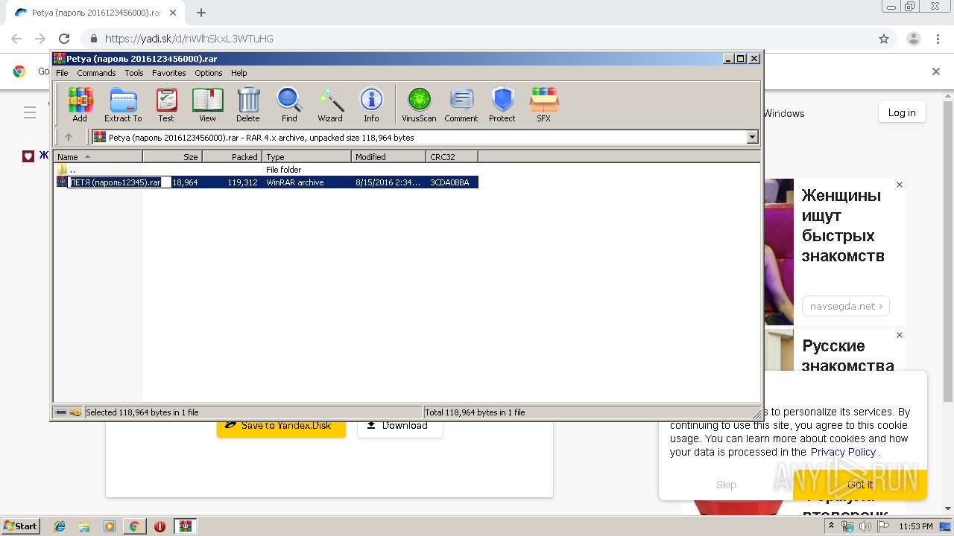Create SFX archive icon
The width and height of the screenshot is (954, 536).
pyautogui.click(x=544, y=104)
